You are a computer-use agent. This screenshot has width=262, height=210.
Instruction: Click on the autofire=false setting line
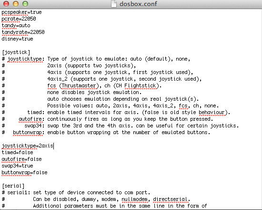tap(21, 159)
